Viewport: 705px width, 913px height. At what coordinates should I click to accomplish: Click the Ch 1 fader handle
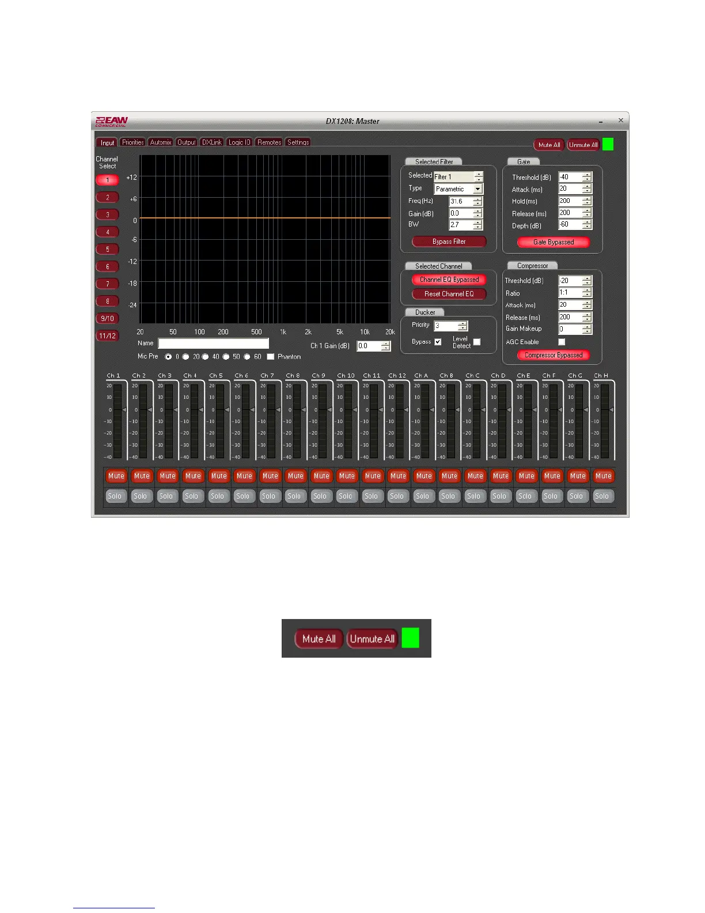click(x=124, y=410)
